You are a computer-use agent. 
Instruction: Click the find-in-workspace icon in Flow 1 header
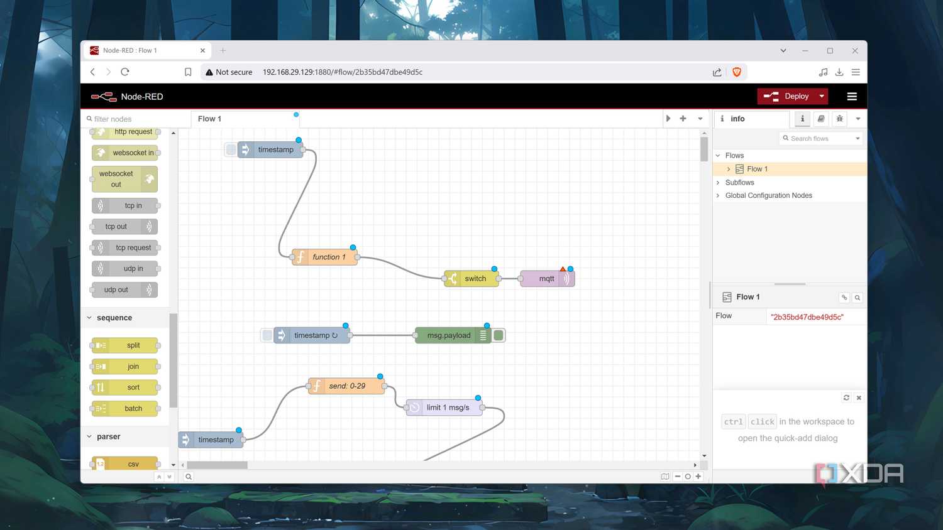(858, 298)
